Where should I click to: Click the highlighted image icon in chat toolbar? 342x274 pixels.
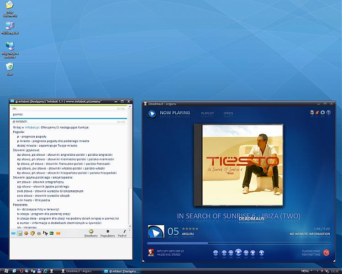pyautogui.click(x=20, y=233)
